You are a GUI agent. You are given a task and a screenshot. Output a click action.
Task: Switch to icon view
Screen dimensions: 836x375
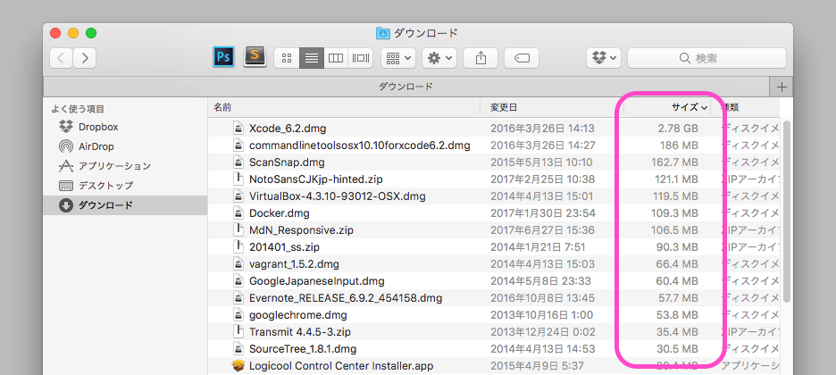pyautogui.click(x=287, y=58)
